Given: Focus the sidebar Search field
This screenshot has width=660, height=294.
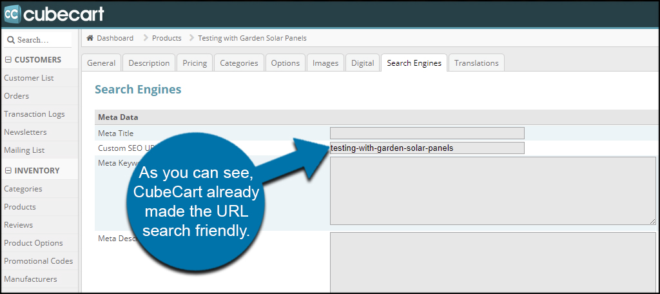Looking at the screenshot, I should [37, 40].
